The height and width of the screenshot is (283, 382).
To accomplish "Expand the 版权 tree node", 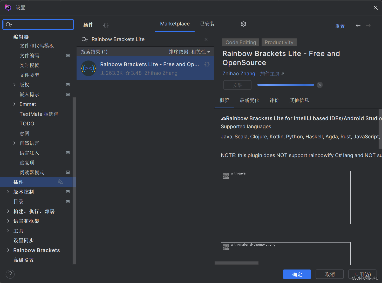I will point(15,85).
